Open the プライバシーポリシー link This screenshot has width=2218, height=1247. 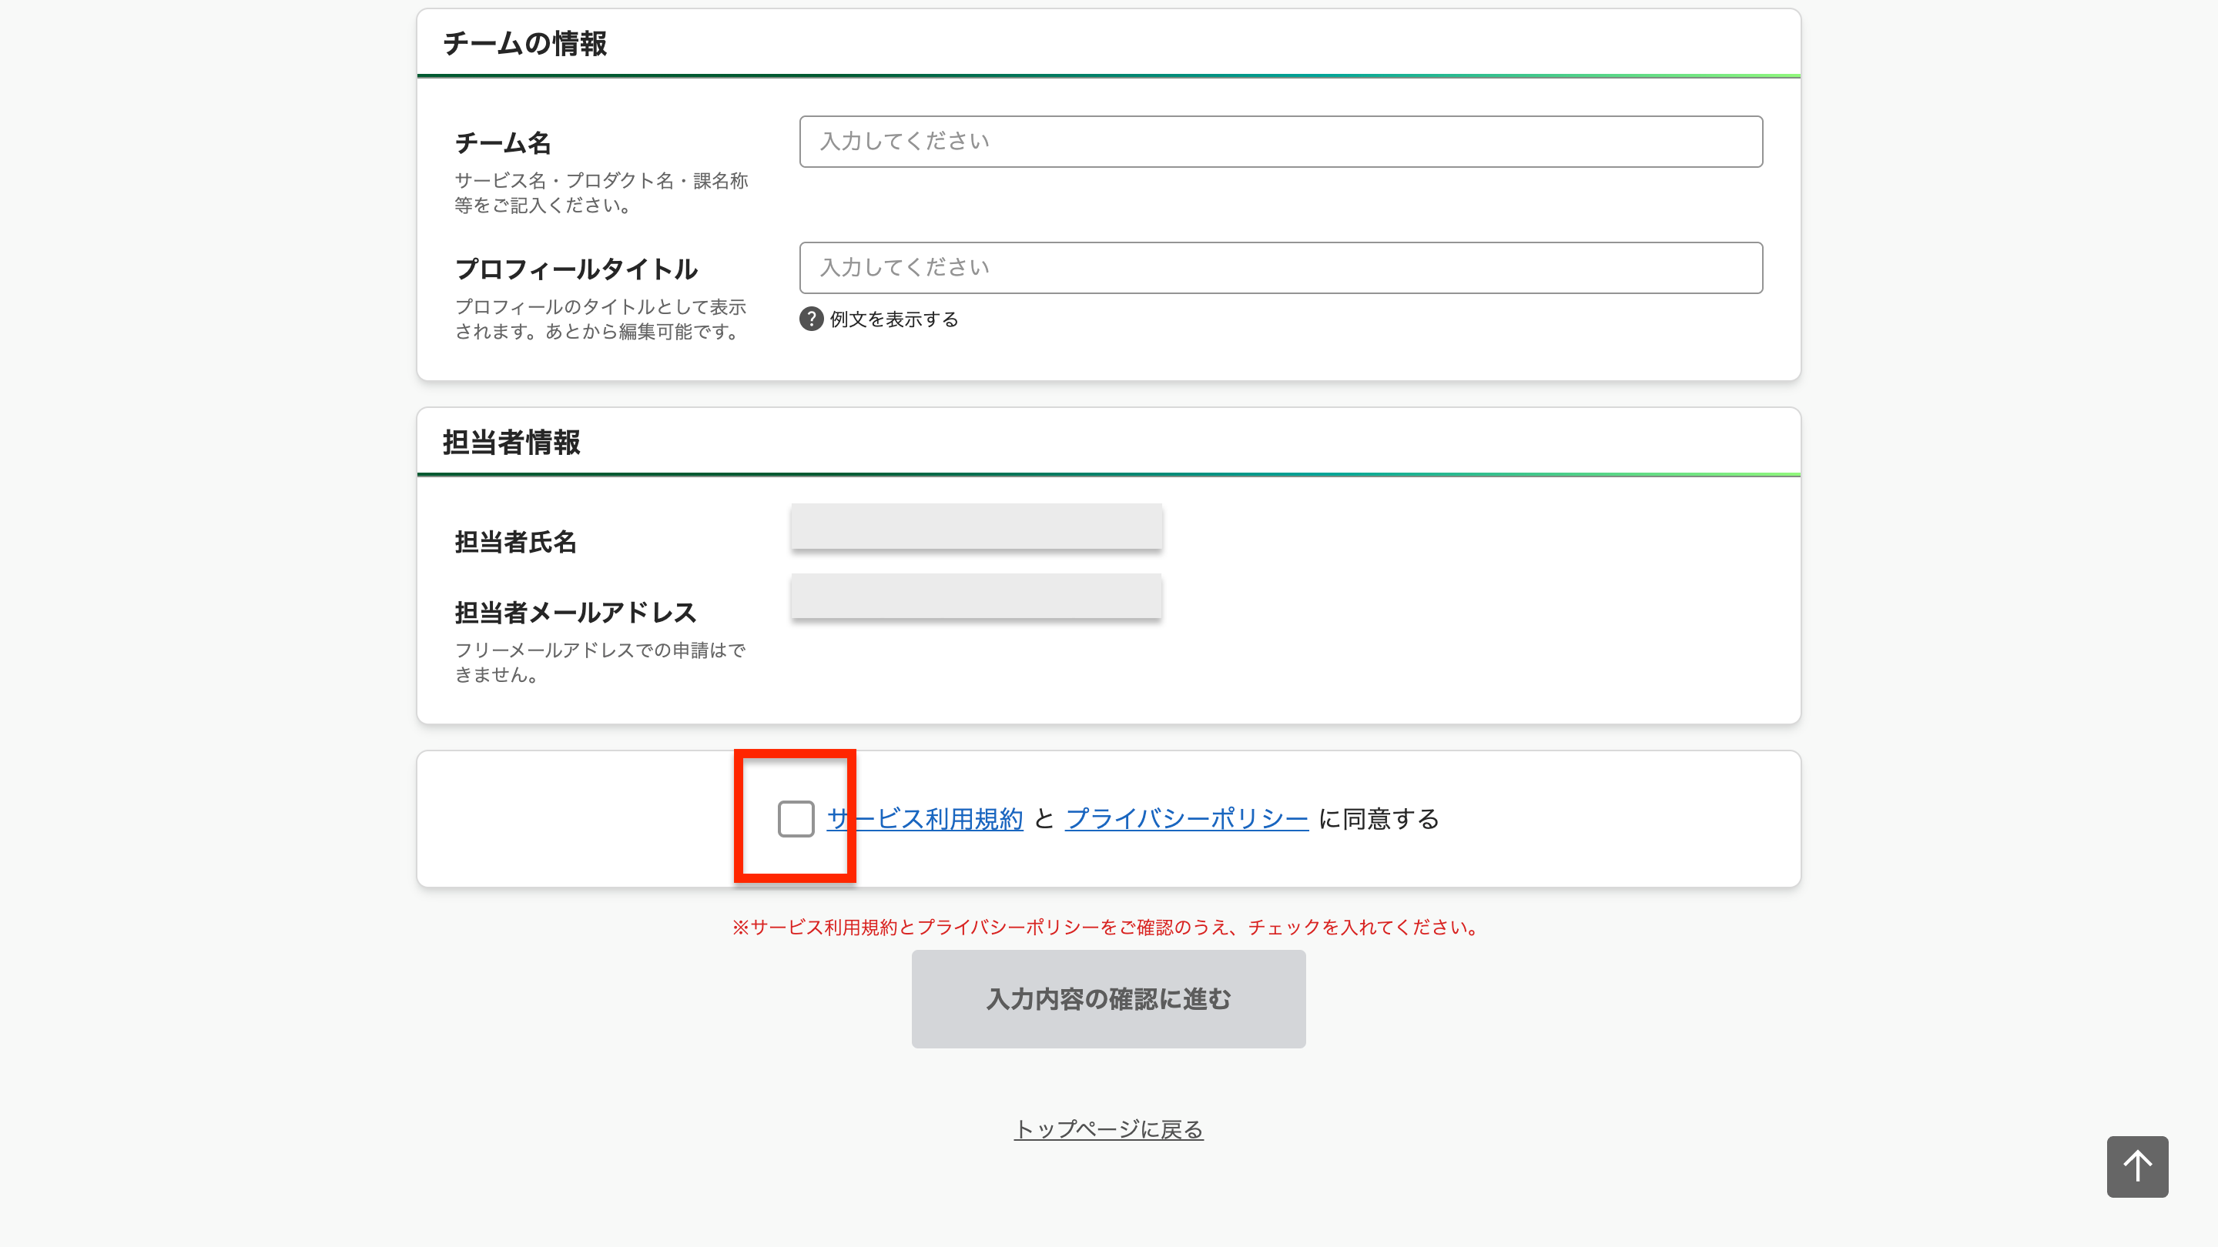click(1188, 818)
